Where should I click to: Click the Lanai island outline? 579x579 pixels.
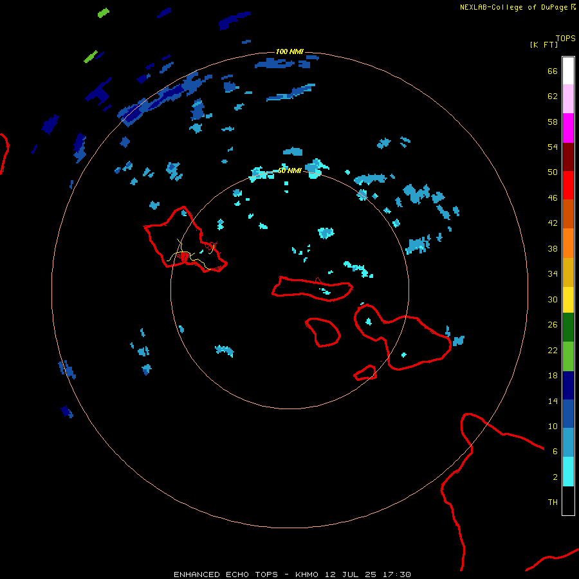tap(323, 333)
